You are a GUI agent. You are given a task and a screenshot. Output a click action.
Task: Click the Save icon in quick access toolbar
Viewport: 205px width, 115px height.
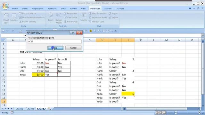(4, 31)
